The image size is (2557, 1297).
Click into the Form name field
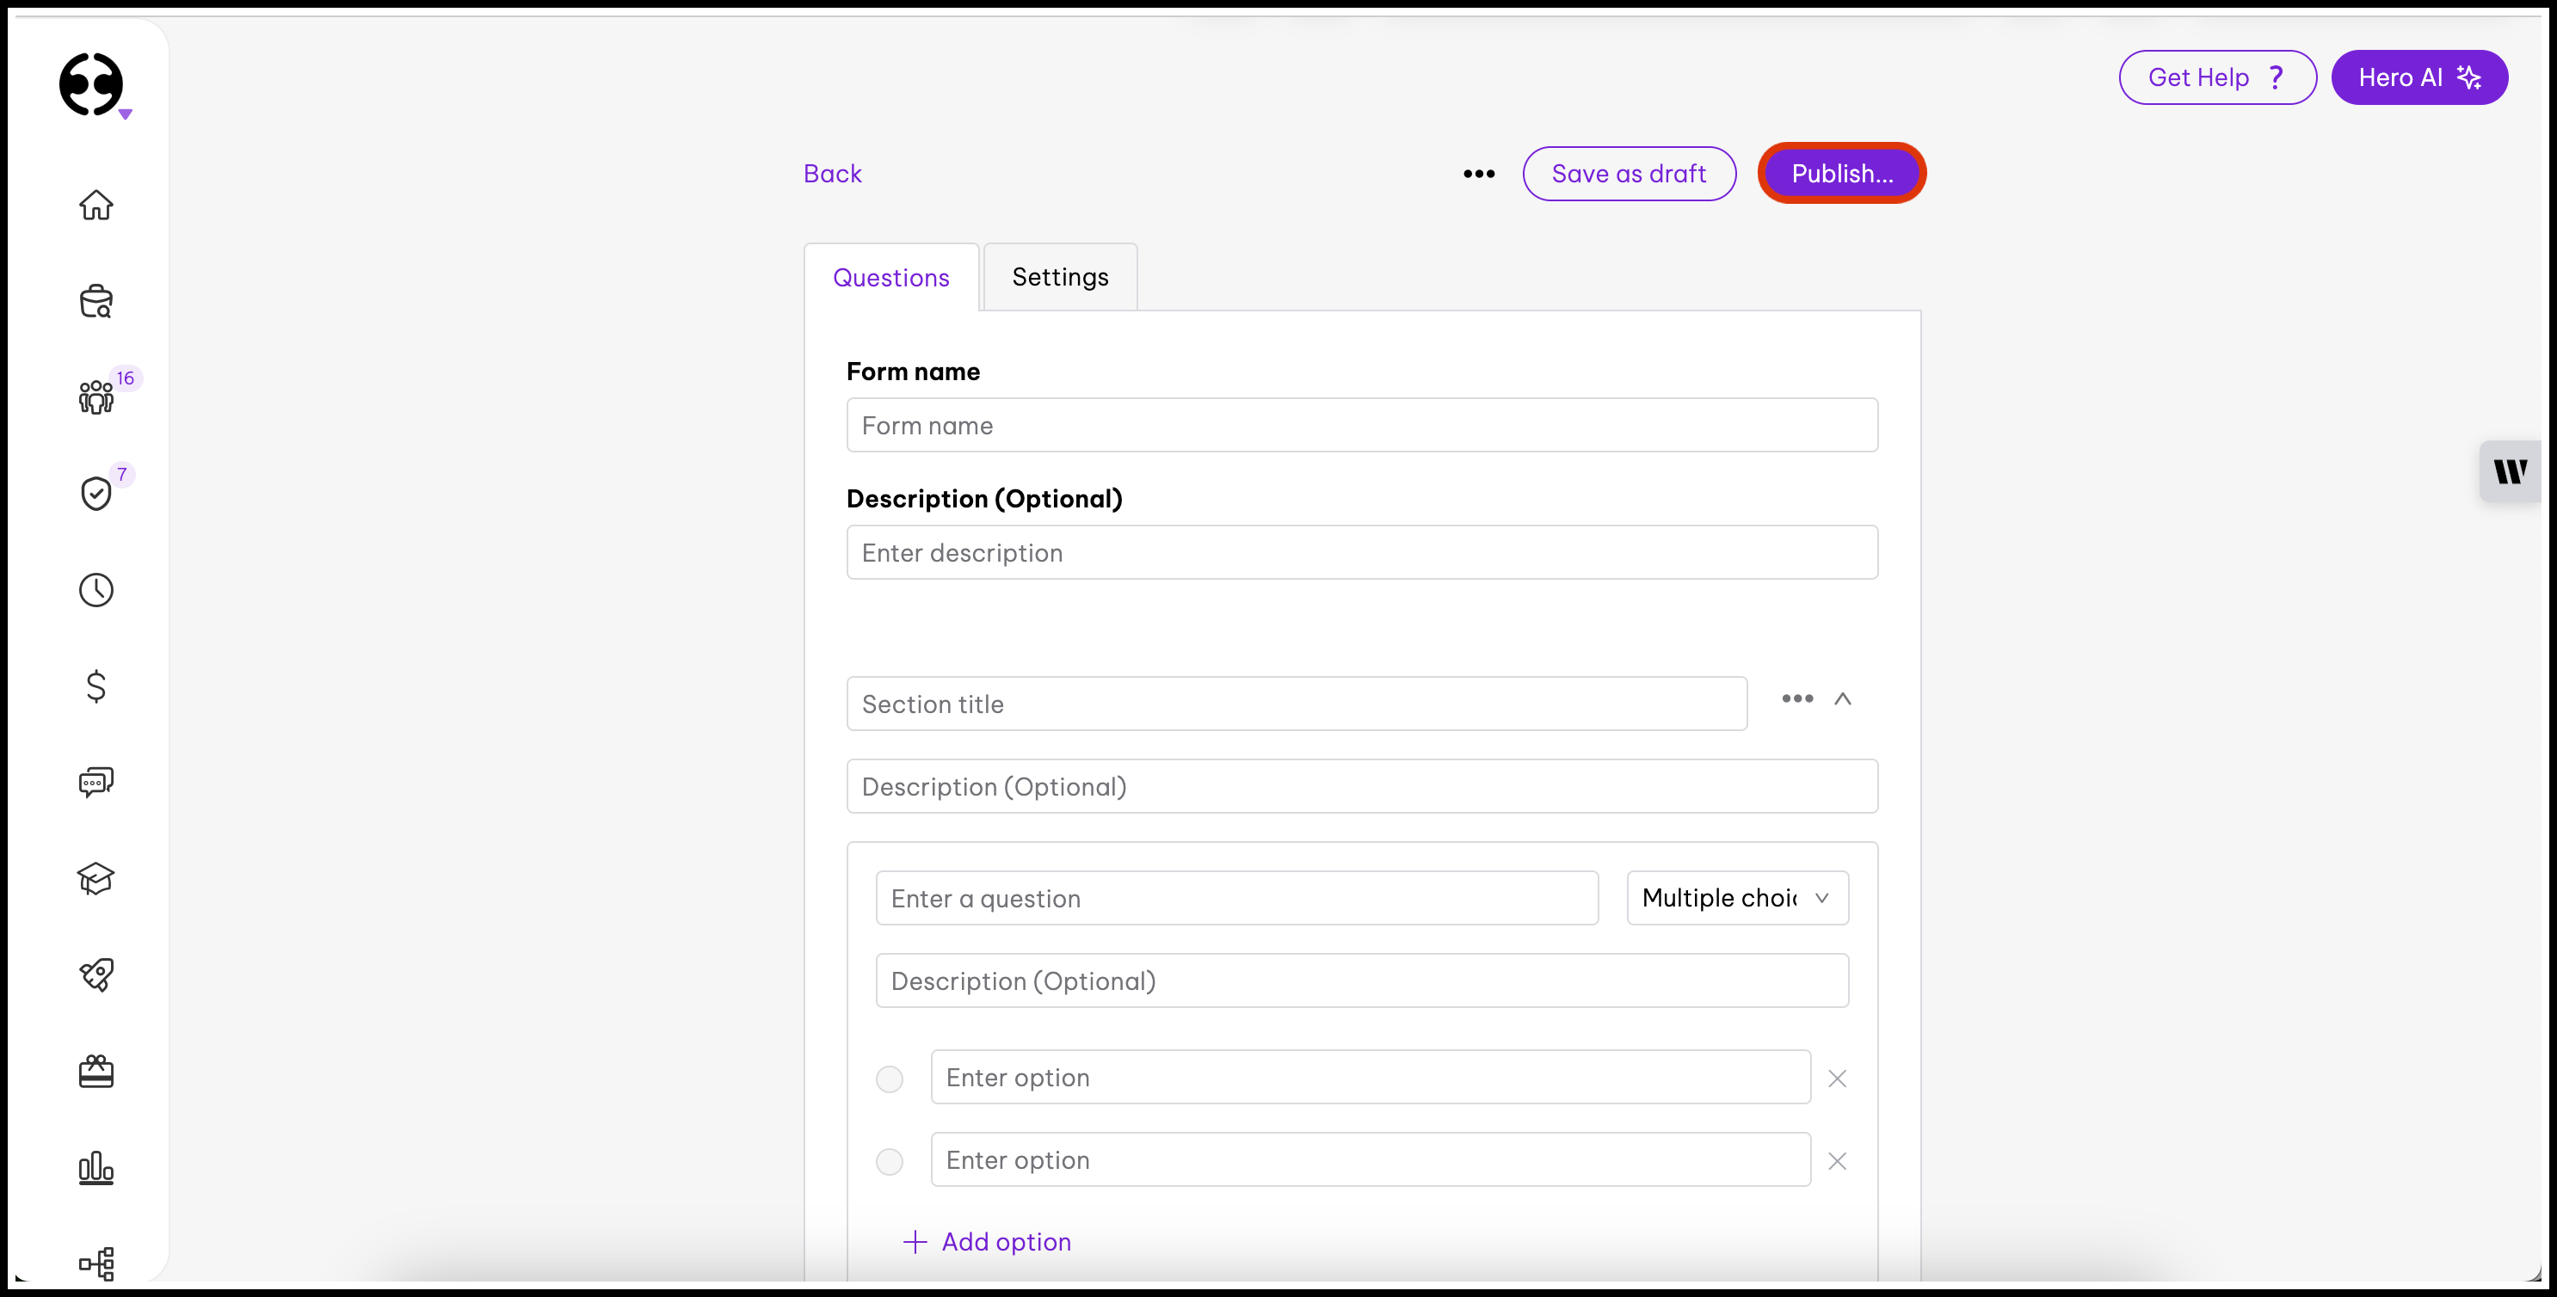pos(1362,426)
